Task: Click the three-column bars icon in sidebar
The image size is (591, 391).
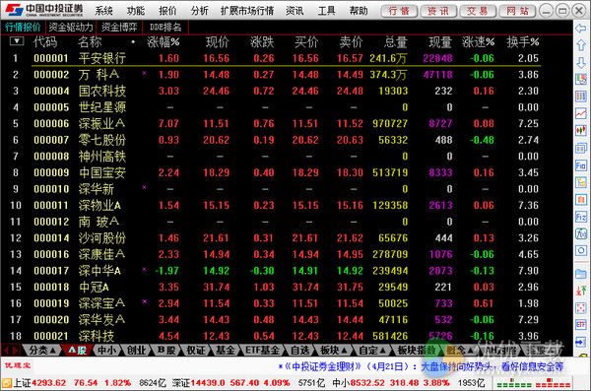Action: click(581, 97)
